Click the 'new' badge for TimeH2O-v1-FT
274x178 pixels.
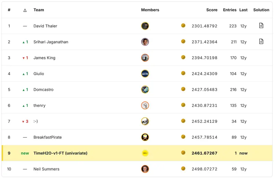[25, 153]
